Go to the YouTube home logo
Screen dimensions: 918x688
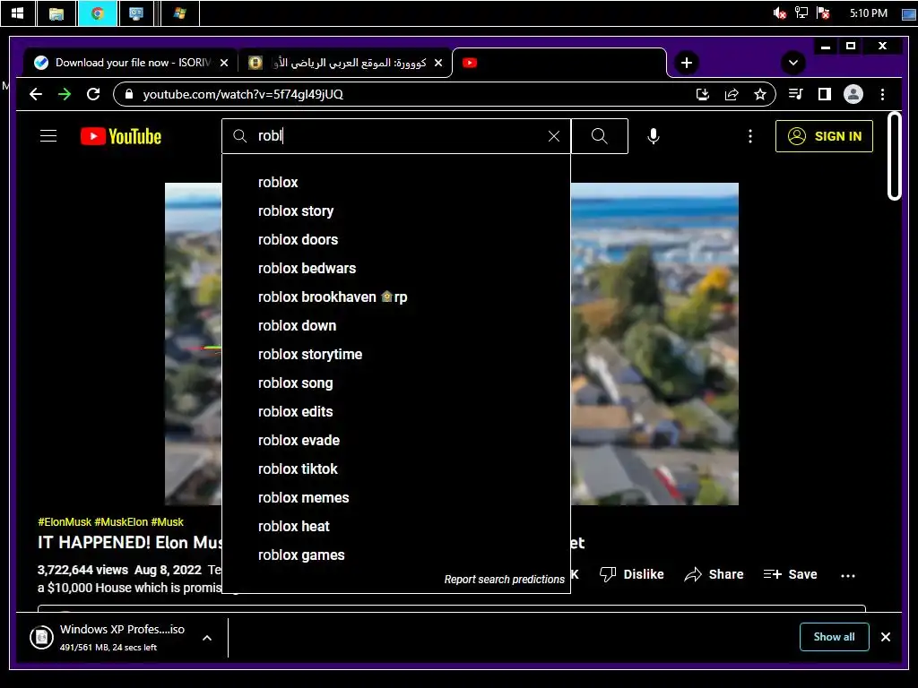click(x=121, y=136)
